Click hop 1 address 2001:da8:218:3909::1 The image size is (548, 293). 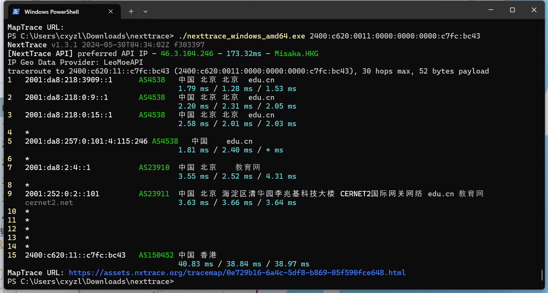click(68, 80)
